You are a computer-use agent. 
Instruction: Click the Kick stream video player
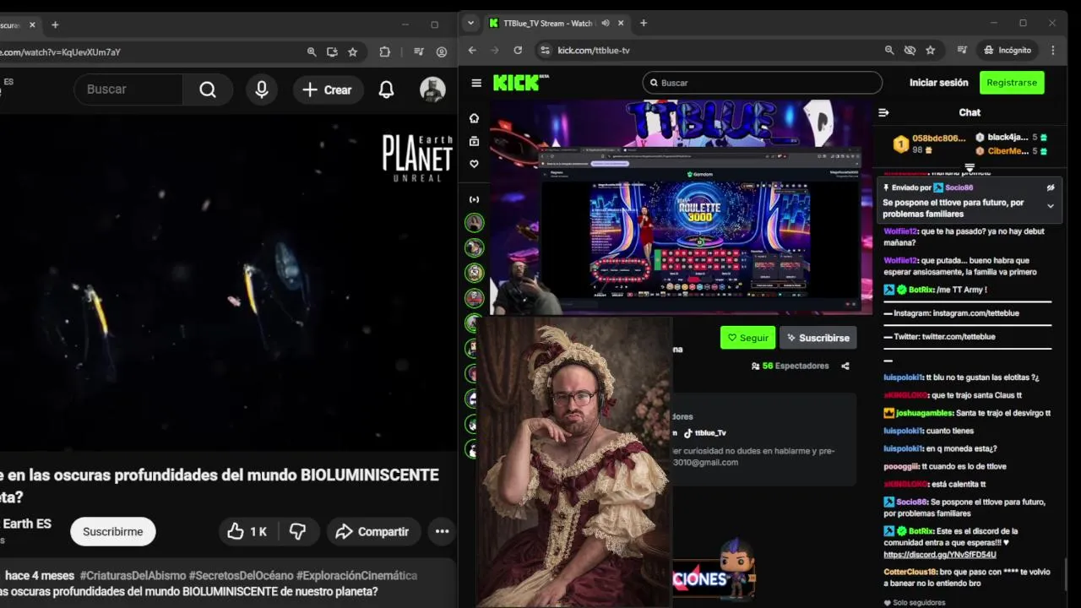click(682, 207)
